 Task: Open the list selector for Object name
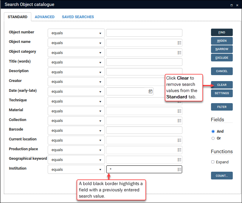pos(179,43)
